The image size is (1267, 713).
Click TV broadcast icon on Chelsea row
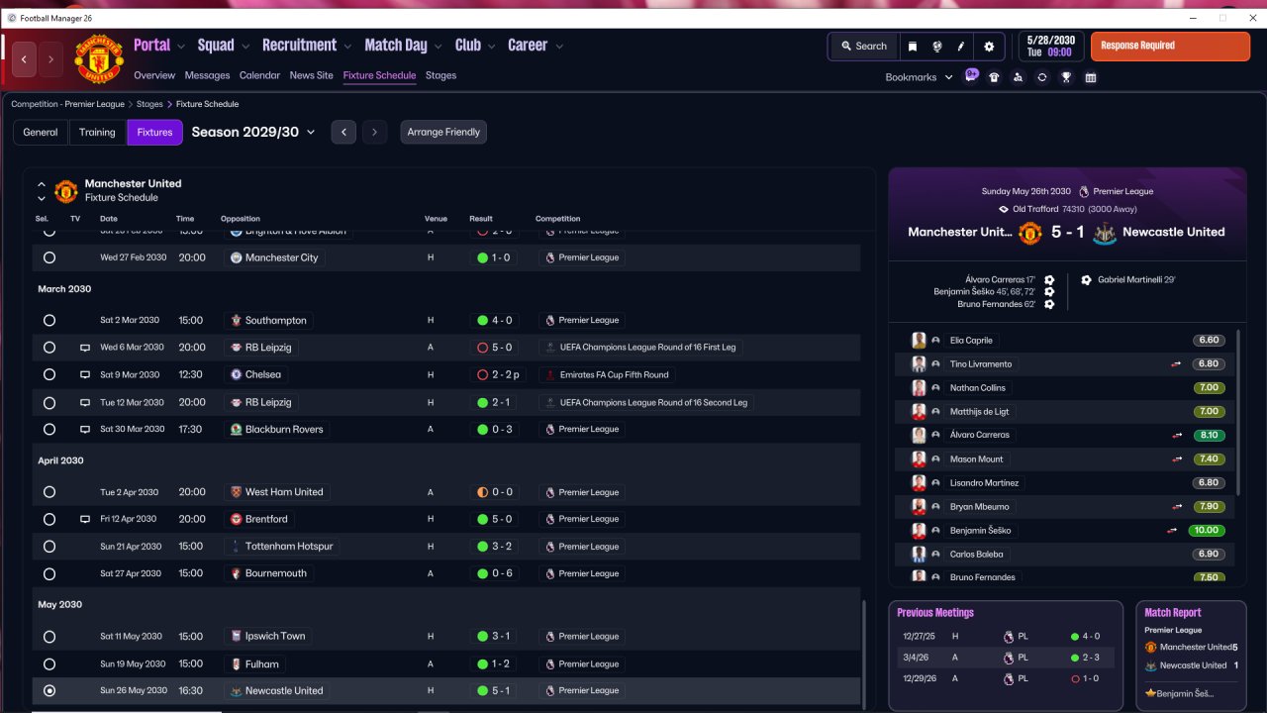85,375
